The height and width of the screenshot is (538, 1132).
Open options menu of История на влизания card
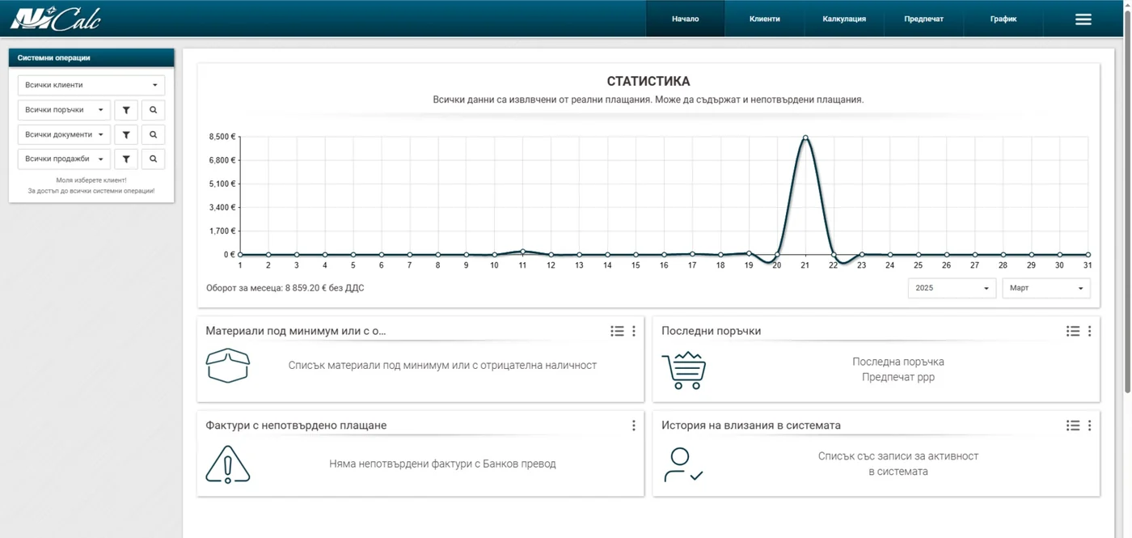point(1090,426)
